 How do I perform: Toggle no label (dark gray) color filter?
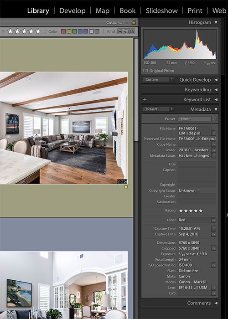tap(97, 31)
